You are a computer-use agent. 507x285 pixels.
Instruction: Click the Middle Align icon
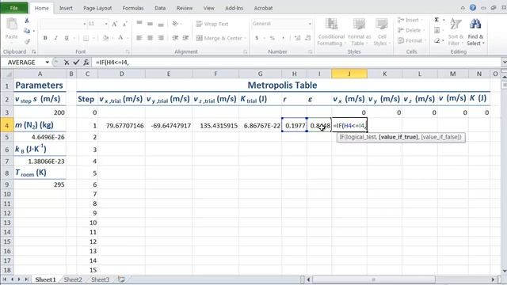tap(150, 23)
